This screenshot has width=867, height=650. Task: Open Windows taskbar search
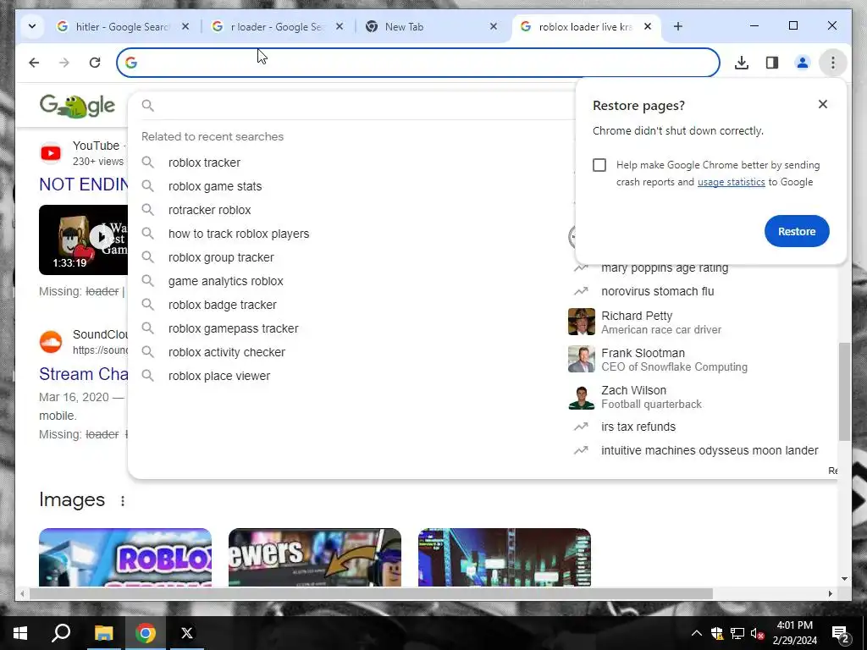tap(61, 633)
